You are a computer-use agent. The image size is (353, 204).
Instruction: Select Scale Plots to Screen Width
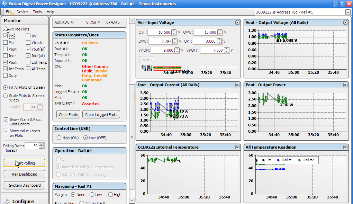6,96
